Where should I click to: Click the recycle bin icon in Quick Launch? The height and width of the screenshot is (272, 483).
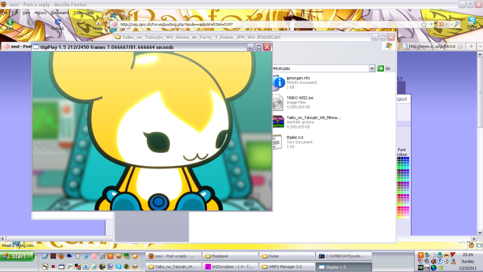[x=94, y=266]
